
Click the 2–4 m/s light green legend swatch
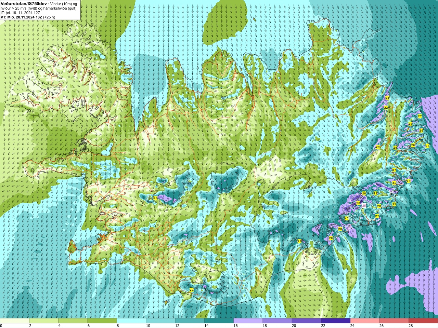pyautogui.click(x=44, y=321)
